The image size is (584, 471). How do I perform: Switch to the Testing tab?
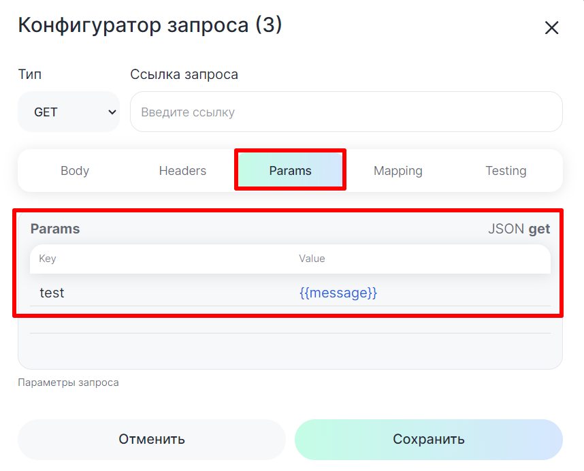(505, 171)
